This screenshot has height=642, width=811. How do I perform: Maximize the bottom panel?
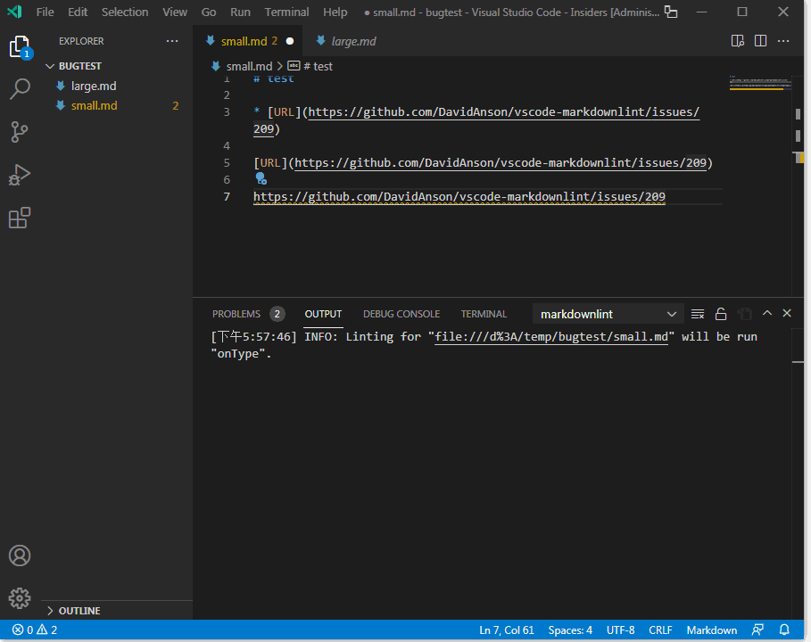pyautogui.click(x=767, y=313)
